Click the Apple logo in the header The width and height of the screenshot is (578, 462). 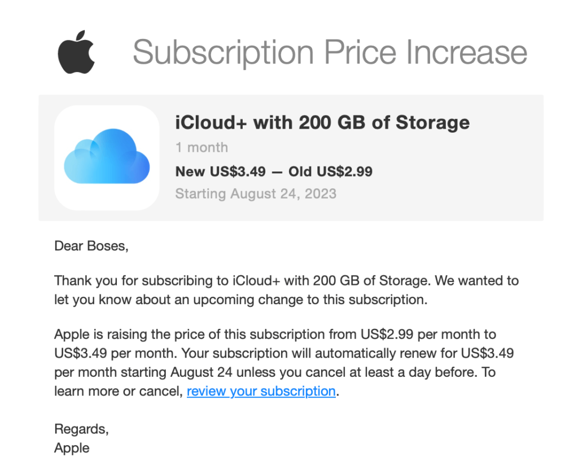(x=76, y=52)
